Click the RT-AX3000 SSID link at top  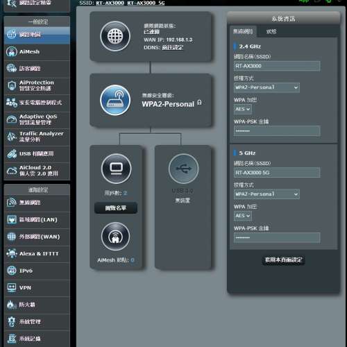coord(110,3)
